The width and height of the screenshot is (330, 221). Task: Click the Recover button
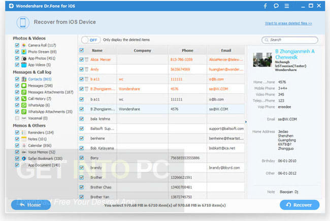click(x=300, y=205)
